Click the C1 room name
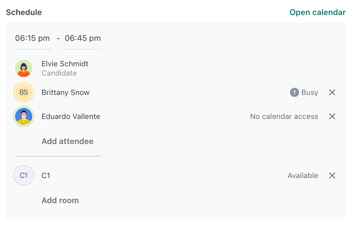The height and width of the screenshot is (225, 351). coord(46,176)
